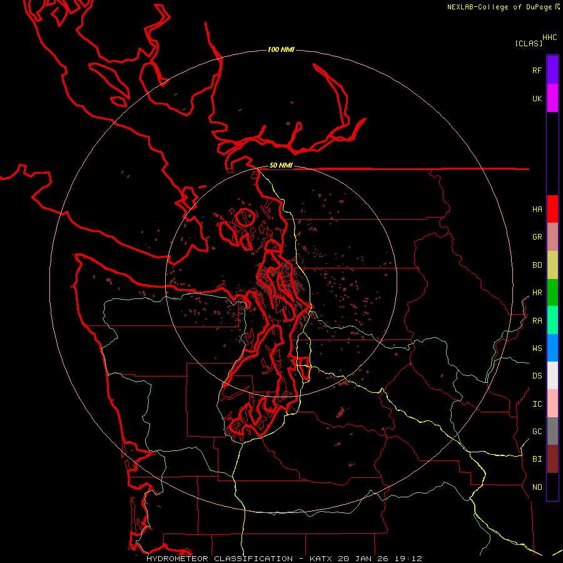Screen dimensions: 563x563
Task: Select the BD yellow legend block
Action: click(552, 265)
